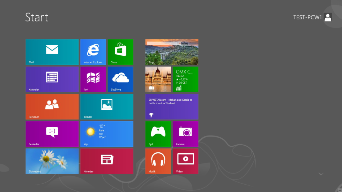Open the Bing tile

(x=172, y=52)
